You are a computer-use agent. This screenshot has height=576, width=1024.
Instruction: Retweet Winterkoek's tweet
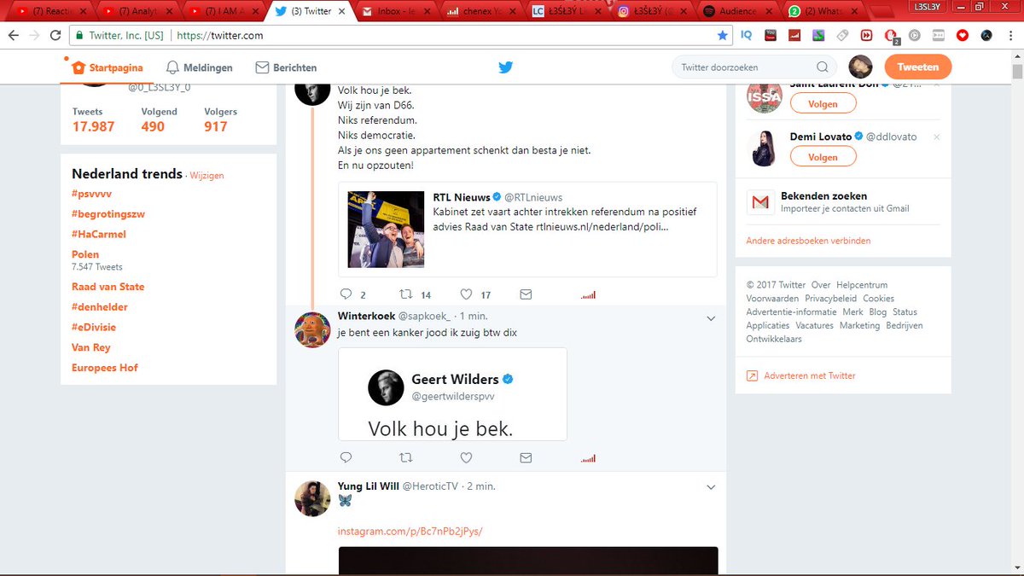[406, 457]
